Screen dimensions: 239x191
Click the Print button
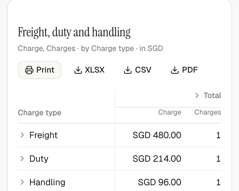(x=40, y=70)
